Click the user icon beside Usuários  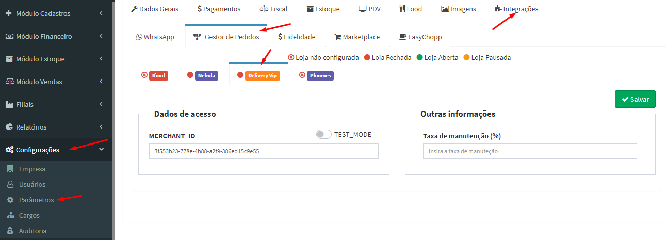pyautogui.click(x=10, y=184)
